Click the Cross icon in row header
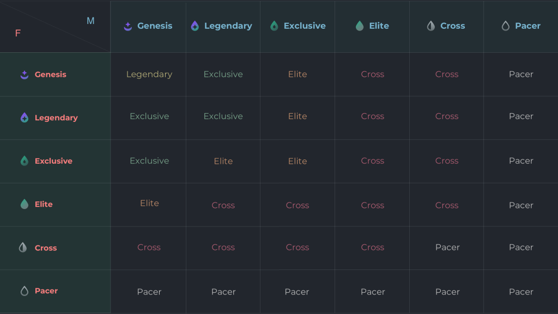Screen dimensions: 558x314 tap(23, 247)
